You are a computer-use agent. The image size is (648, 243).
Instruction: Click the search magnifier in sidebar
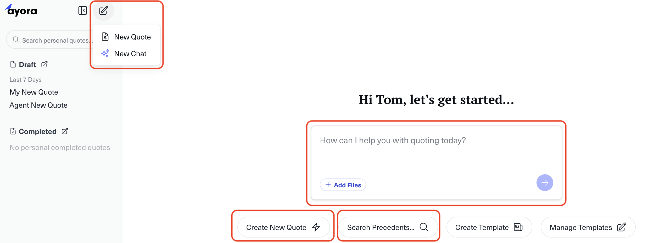16,40
